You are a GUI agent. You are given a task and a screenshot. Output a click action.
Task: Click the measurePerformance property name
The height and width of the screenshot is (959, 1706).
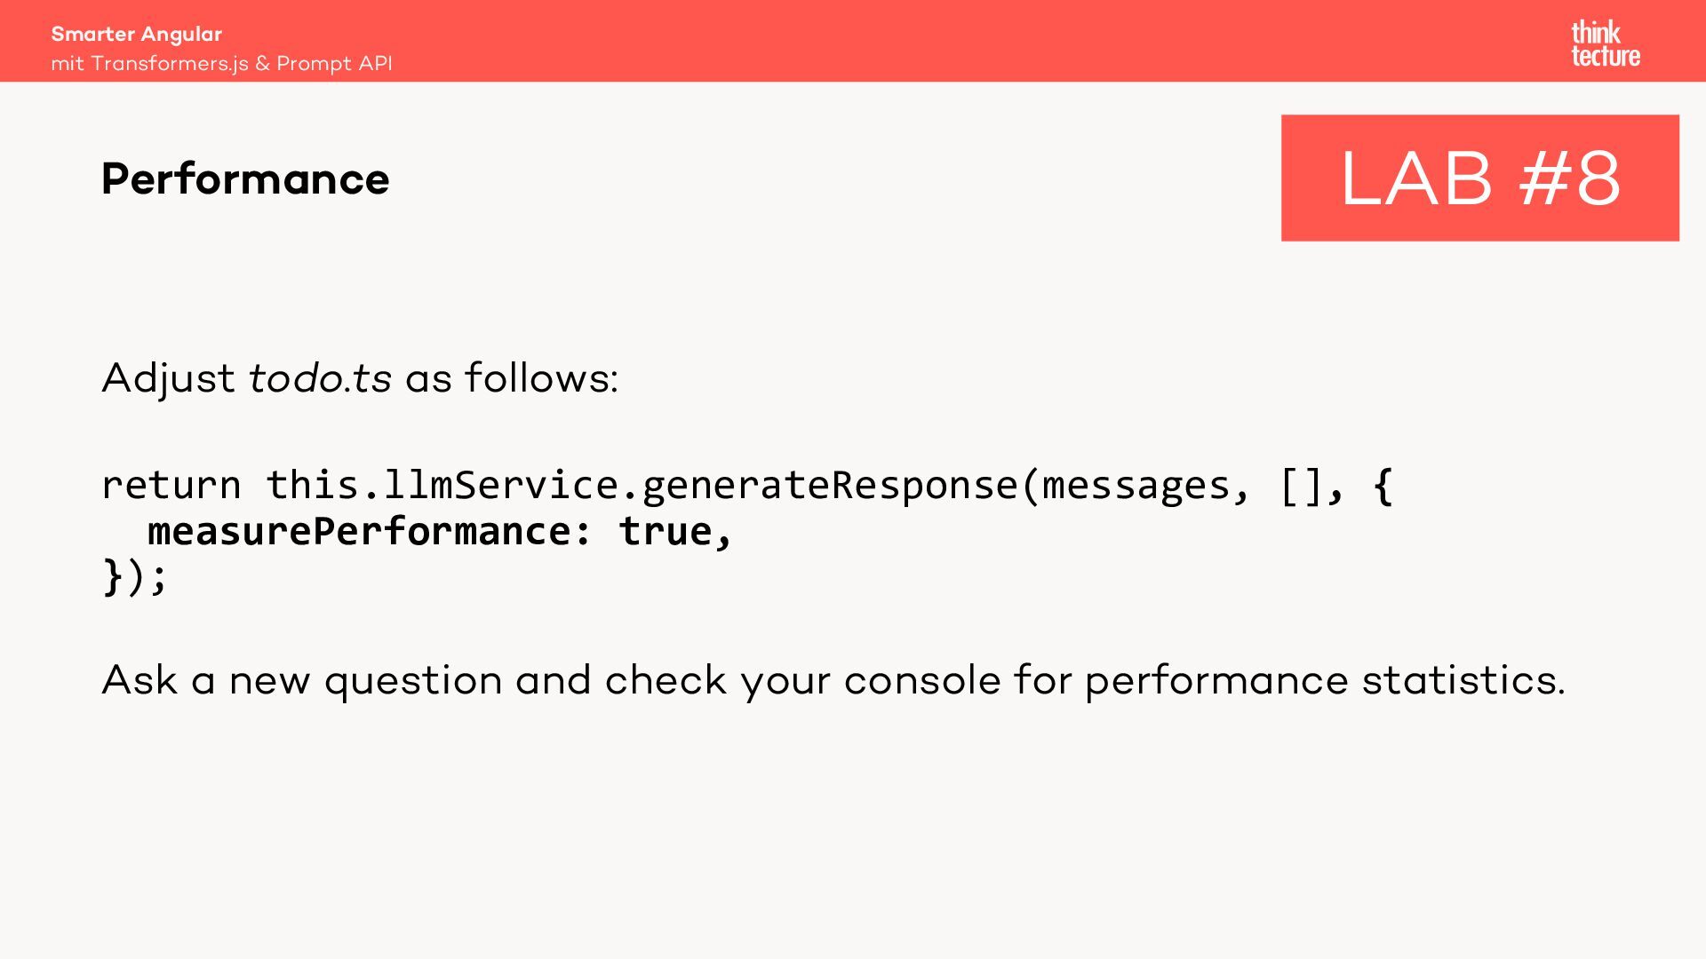[x=359, y=532]
